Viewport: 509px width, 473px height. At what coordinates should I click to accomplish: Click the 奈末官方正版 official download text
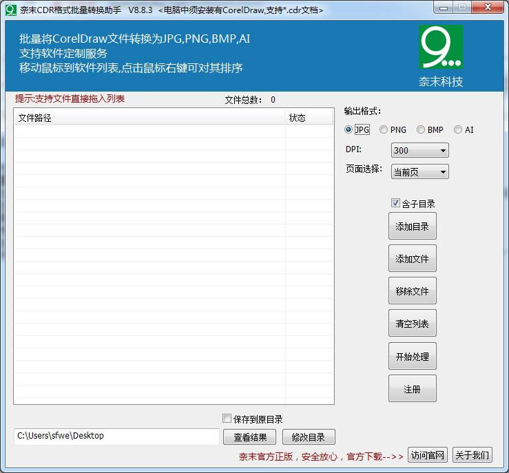click(321, 456)
